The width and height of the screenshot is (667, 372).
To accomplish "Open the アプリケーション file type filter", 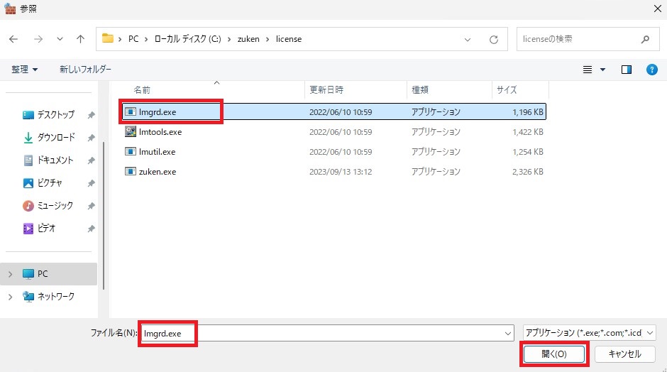I will pyautogui.click(x=589, y=333).
